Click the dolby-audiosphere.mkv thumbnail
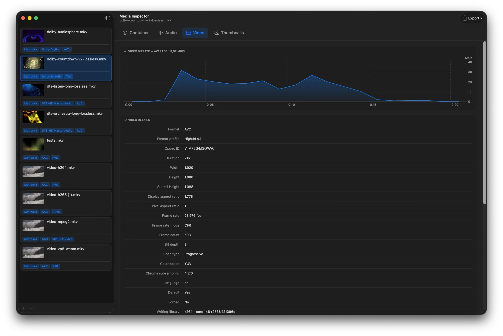This screenshot has height=336, width=503. point(33,36)
